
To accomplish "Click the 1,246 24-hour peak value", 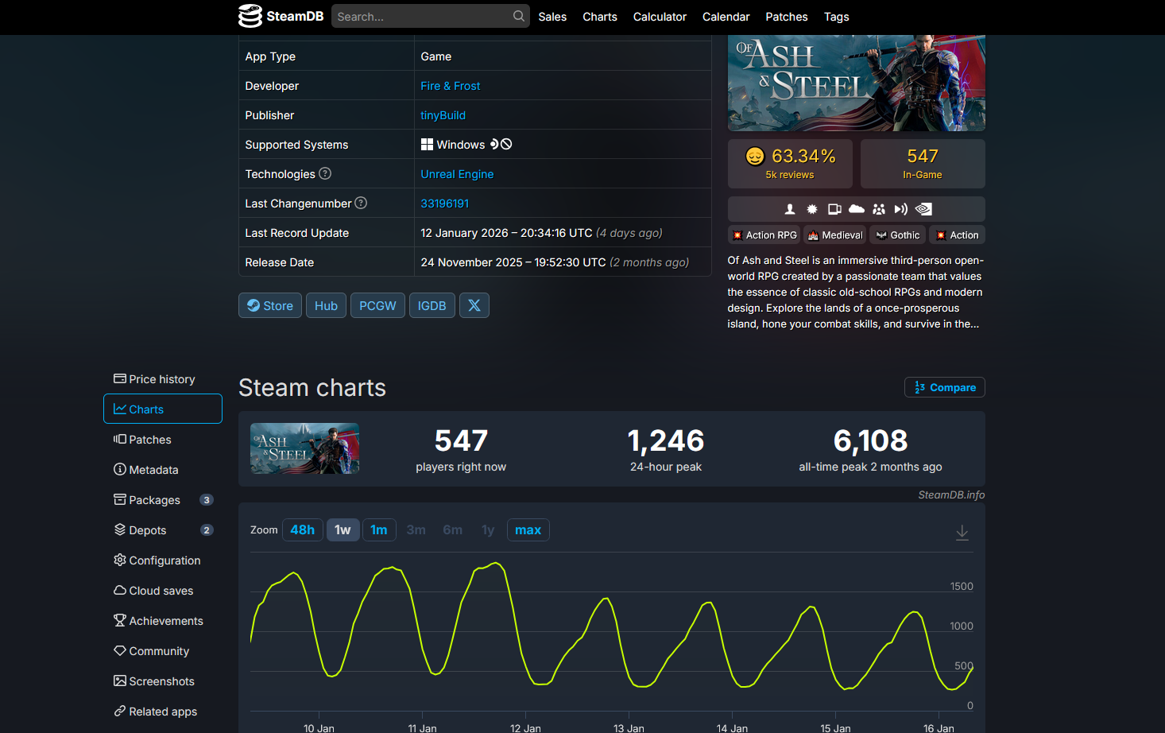I will (x=666, y=440).
